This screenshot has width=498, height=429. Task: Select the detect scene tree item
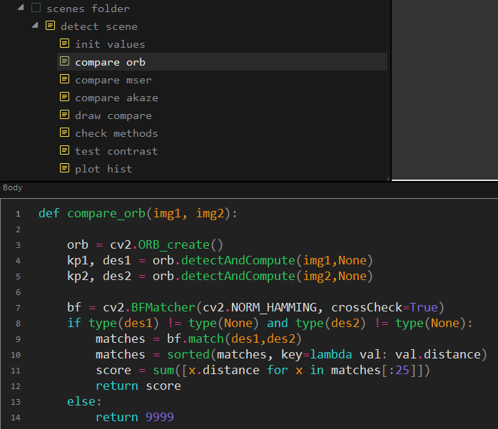[x=99, y=26]
